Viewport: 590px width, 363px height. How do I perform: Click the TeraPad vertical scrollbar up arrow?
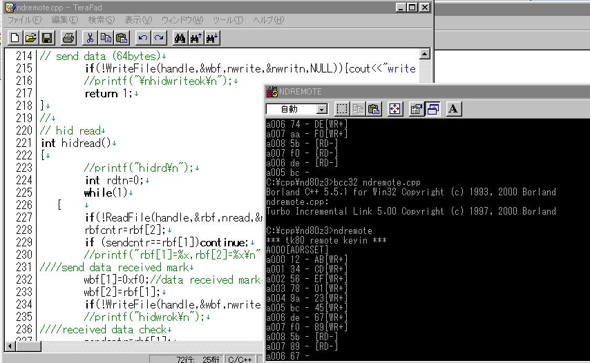pyautogui.click(x=424, y=54)
